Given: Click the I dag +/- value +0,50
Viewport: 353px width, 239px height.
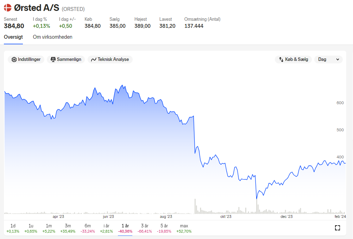Looking at the screenshot, I should pyautogui.click(x=65, y=26).
